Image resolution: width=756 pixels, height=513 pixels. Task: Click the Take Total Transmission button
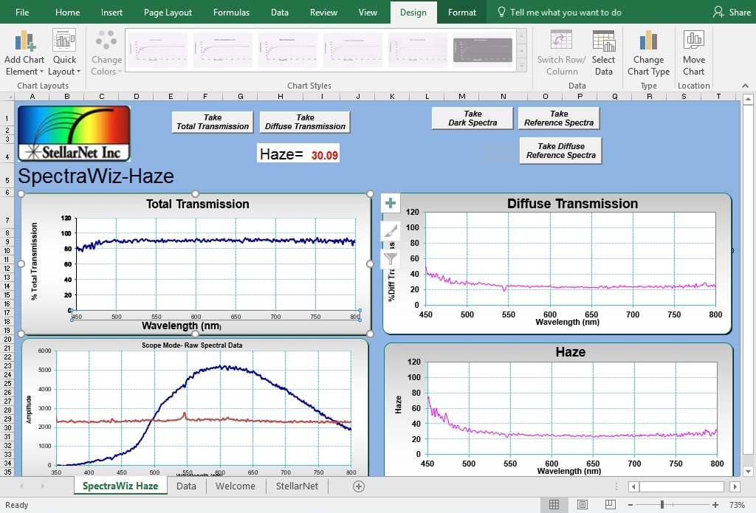coord(213,122)
